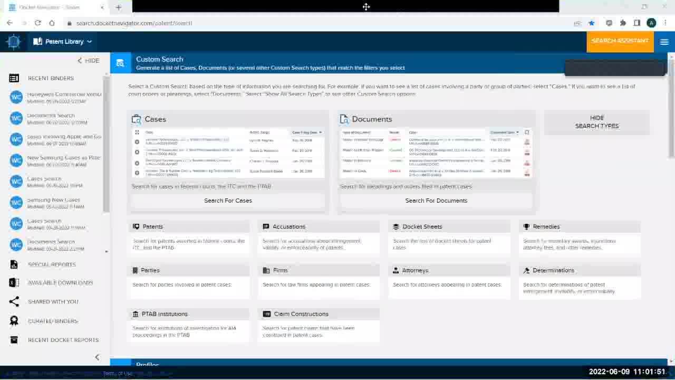Open the Curated Binders ribbon icon
Viewport: 675px width, 380px height.
pos(14,321)
